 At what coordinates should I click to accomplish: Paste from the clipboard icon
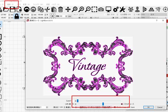coord(54,9)
